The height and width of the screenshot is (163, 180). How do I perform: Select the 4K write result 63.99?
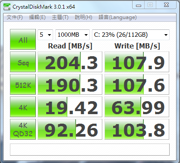tap(137, 107)
